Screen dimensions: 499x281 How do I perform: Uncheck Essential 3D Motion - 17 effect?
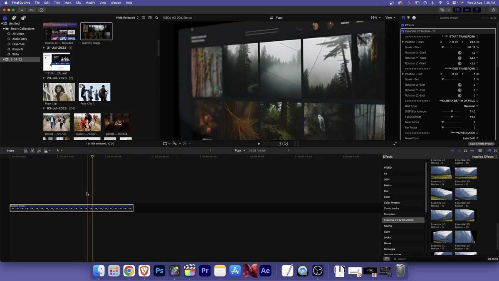[403, 31]
